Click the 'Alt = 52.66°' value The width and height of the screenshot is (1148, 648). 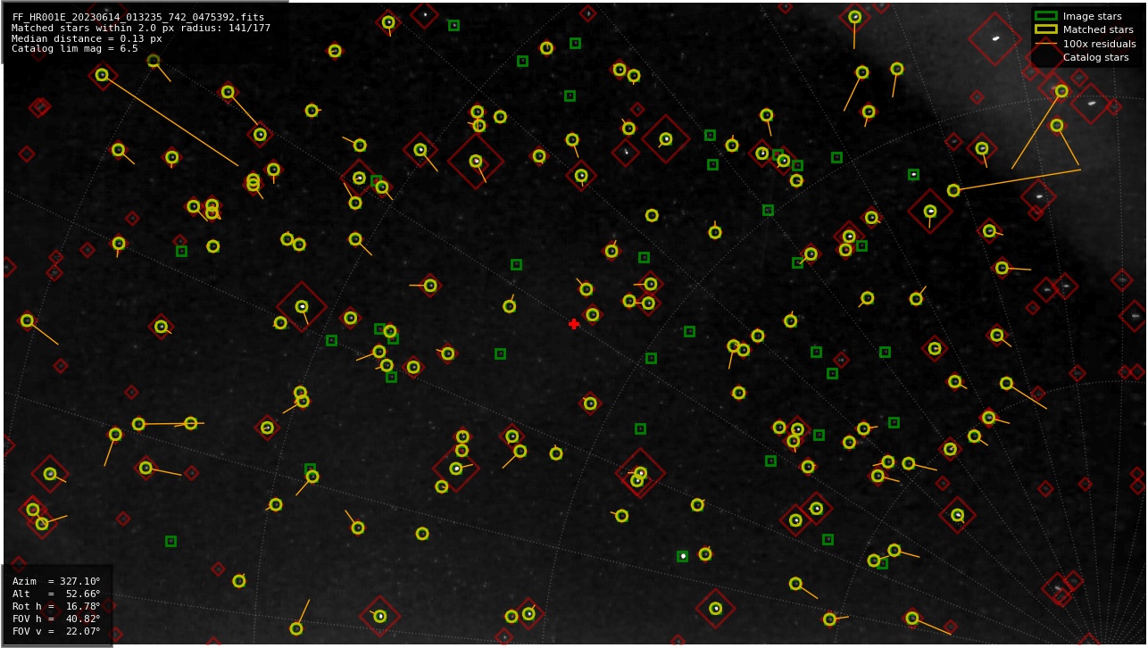pyautogui.click(x=56, y=594)
